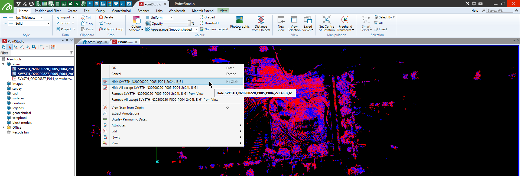Pin the PointStudio explorer panel
520x176 pixels.
click(67, 40)
